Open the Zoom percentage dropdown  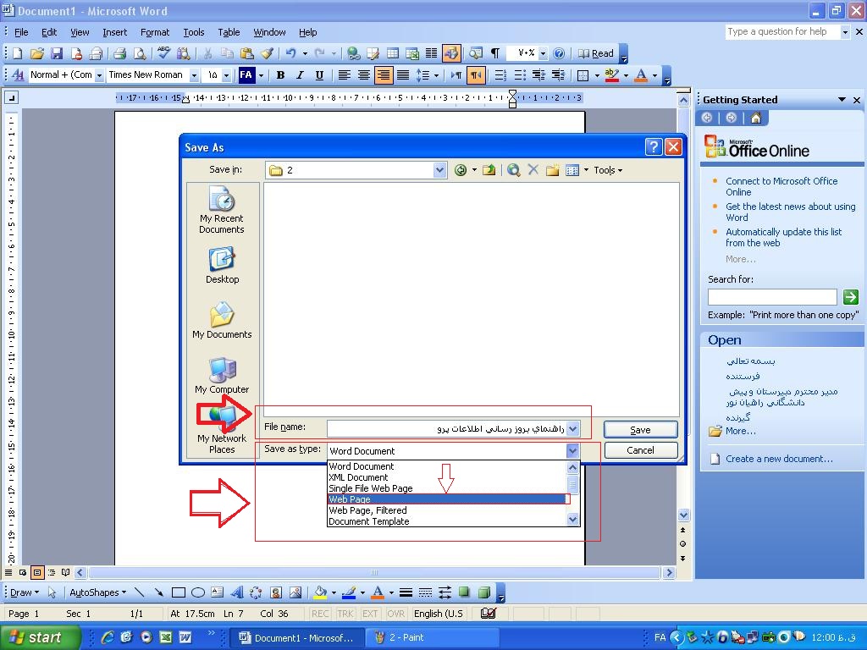click(x=543, y=53)
